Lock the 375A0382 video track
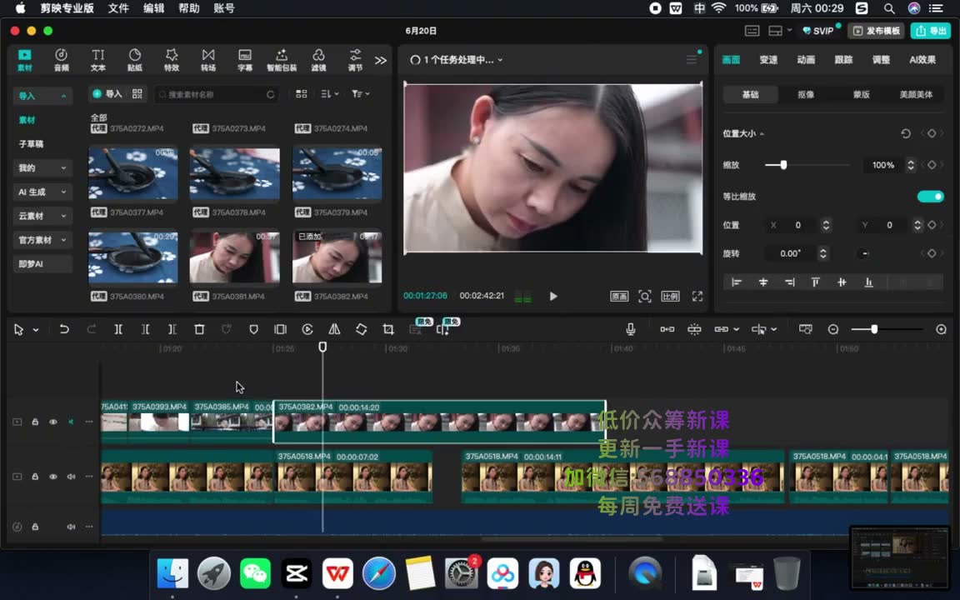 point(35,422)
